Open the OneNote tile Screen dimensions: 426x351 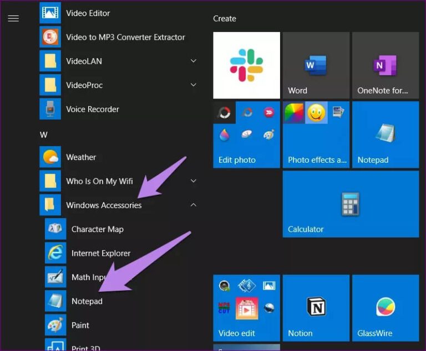(x=385, y=65)
